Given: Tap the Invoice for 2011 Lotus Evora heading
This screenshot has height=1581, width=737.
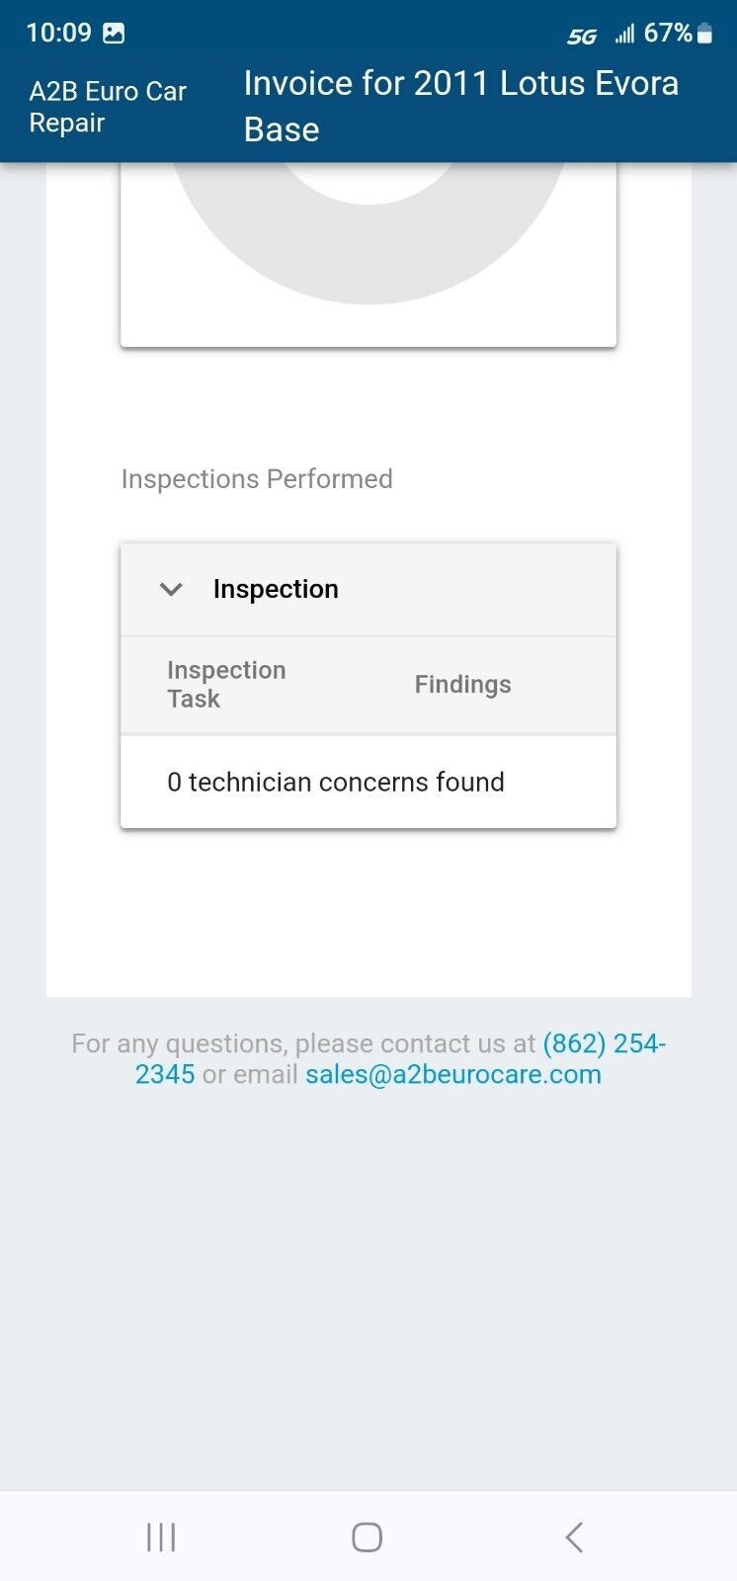Looking at the screenshot, I should (460, 106).
